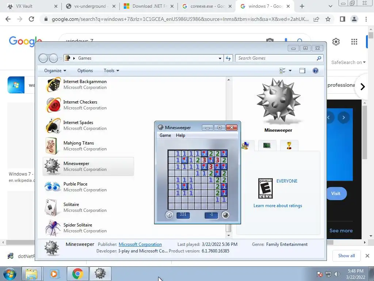Expand the SafeSearch on dropdown
Viewport: 374px width, 281px height.
pos(348,62)
